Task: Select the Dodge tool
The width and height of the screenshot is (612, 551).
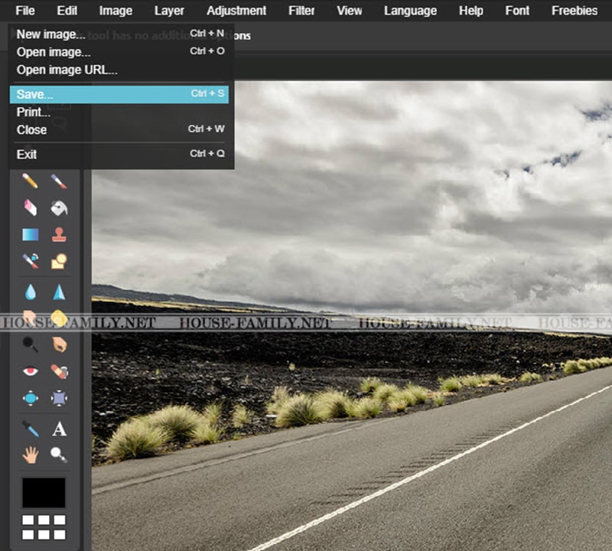Action: coord(30,344)
